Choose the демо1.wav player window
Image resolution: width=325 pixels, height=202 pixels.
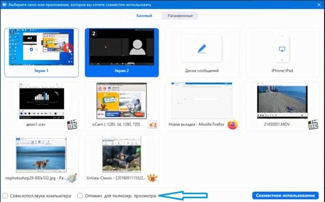42,106
